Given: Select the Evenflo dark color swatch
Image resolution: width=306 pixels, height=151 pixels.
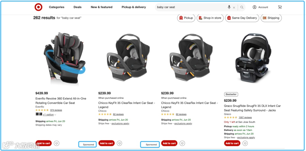Looking at the screenshot, I should coord(37,114).
